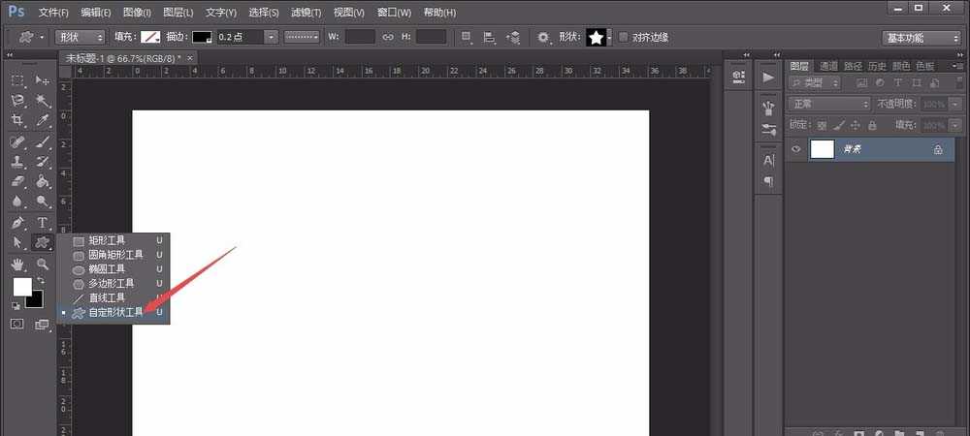Image resolution: width=970 pixels, height=436 pixels.
Task: Open the 基本功能 workspace dropdown
Action: 921,37
